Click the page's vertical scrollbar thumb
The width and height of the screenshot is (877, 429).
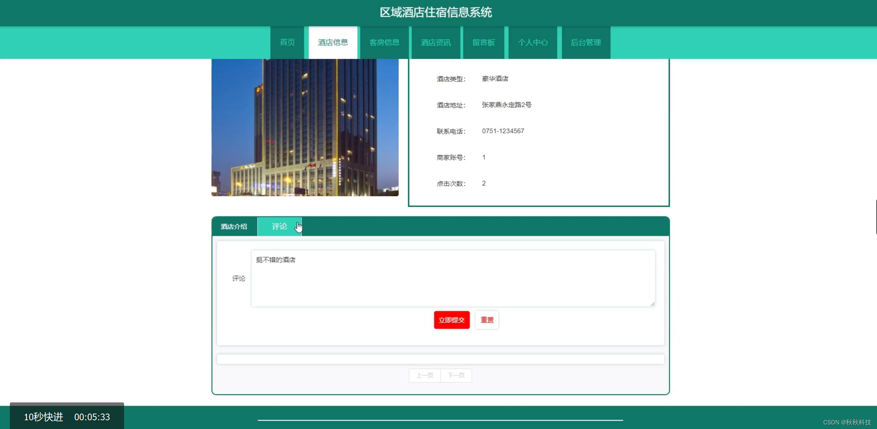(x=876, y=217)
